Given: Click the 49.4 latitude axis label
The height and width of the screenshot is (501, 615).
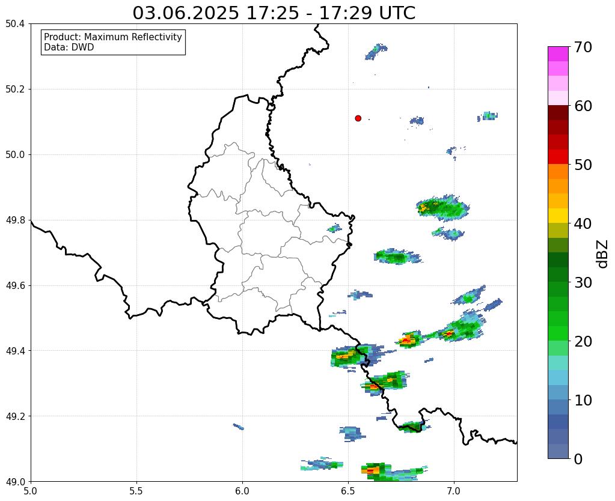Looking at the screenshot, I should tap(15, 351).
